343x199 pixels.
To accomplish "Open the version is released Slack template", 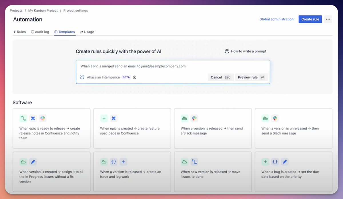I will tap(213, 128).
